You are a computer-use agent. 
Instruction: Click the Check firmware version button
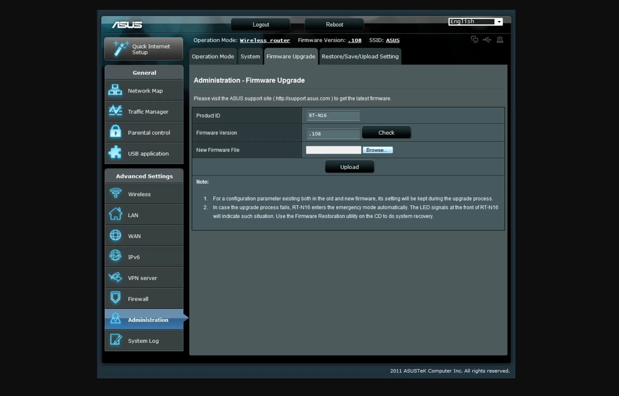tap(386, 133)
